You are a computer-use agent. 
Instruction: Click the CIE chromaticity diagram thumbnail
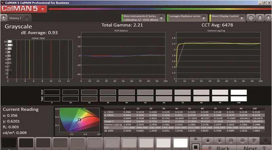click(x=77, y=121)
